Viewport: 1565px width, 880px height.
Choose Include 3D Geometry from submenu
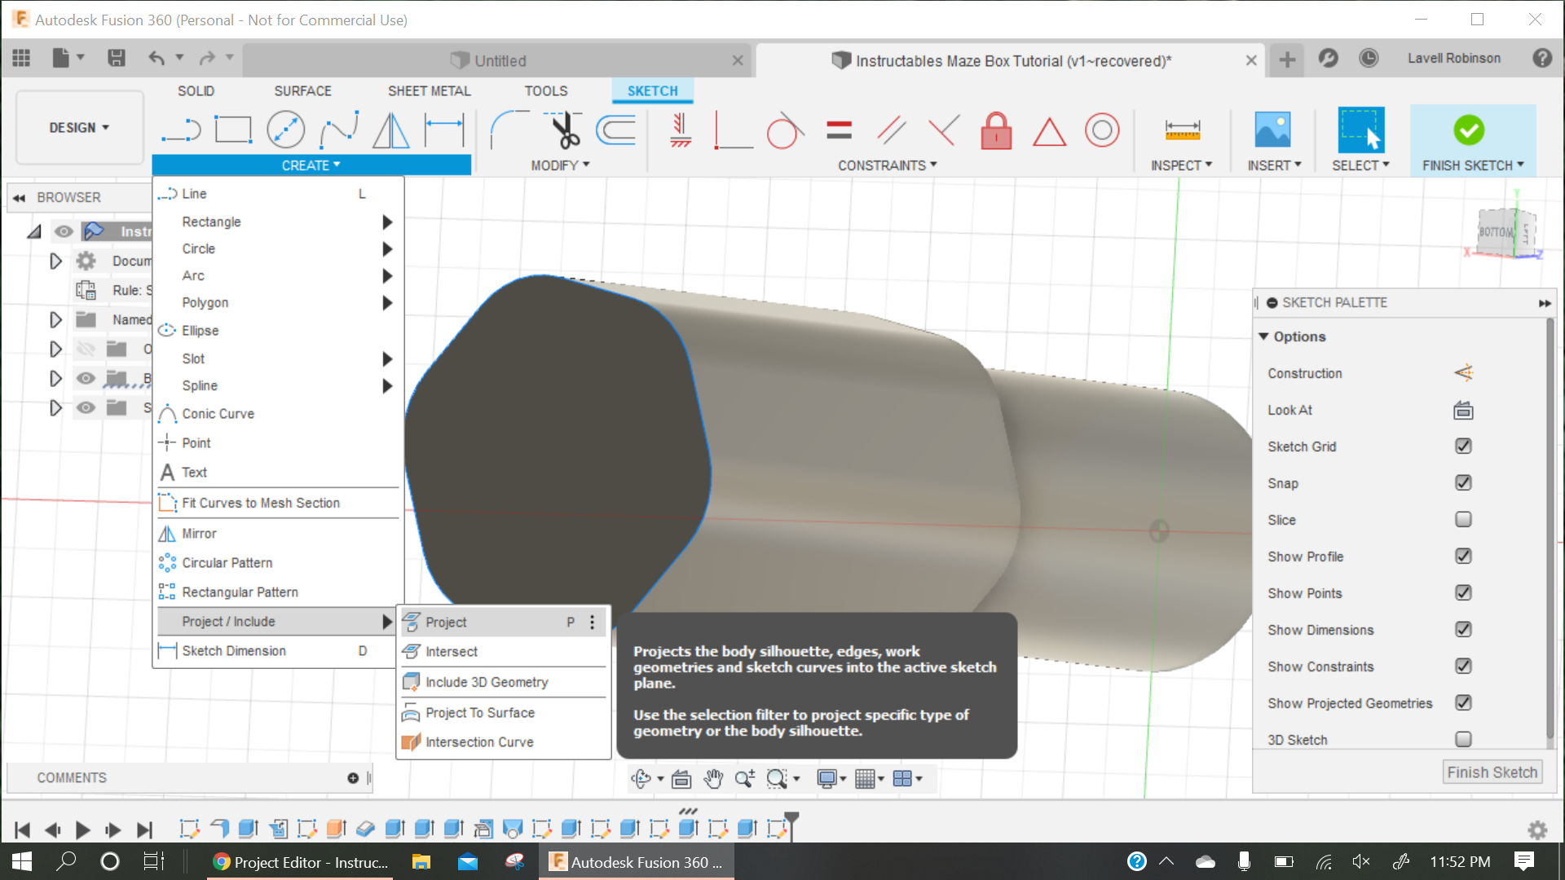coord(504,682)
